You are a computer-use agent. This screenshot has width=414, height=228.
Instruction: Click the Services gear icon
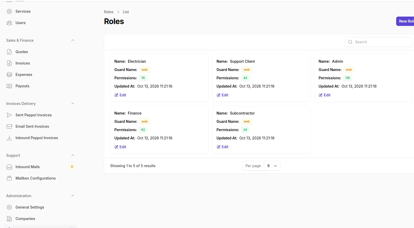pyautogui.click(x=9, y=11)
